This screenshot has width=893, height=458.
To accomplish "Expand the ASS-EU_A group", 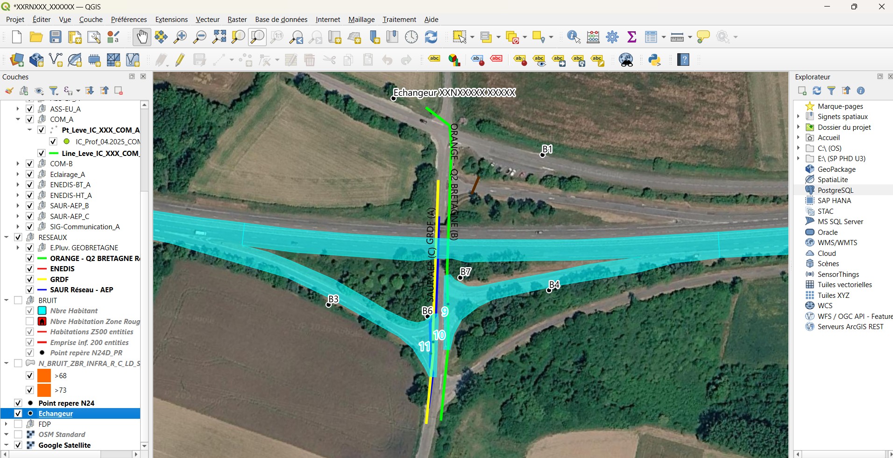I will [18, 109].
